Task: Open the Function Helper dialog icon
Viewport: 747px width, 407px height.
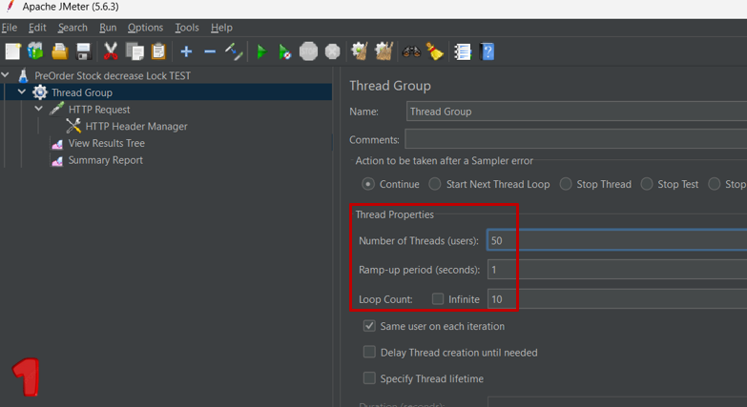Action: (x=462, y=51)
